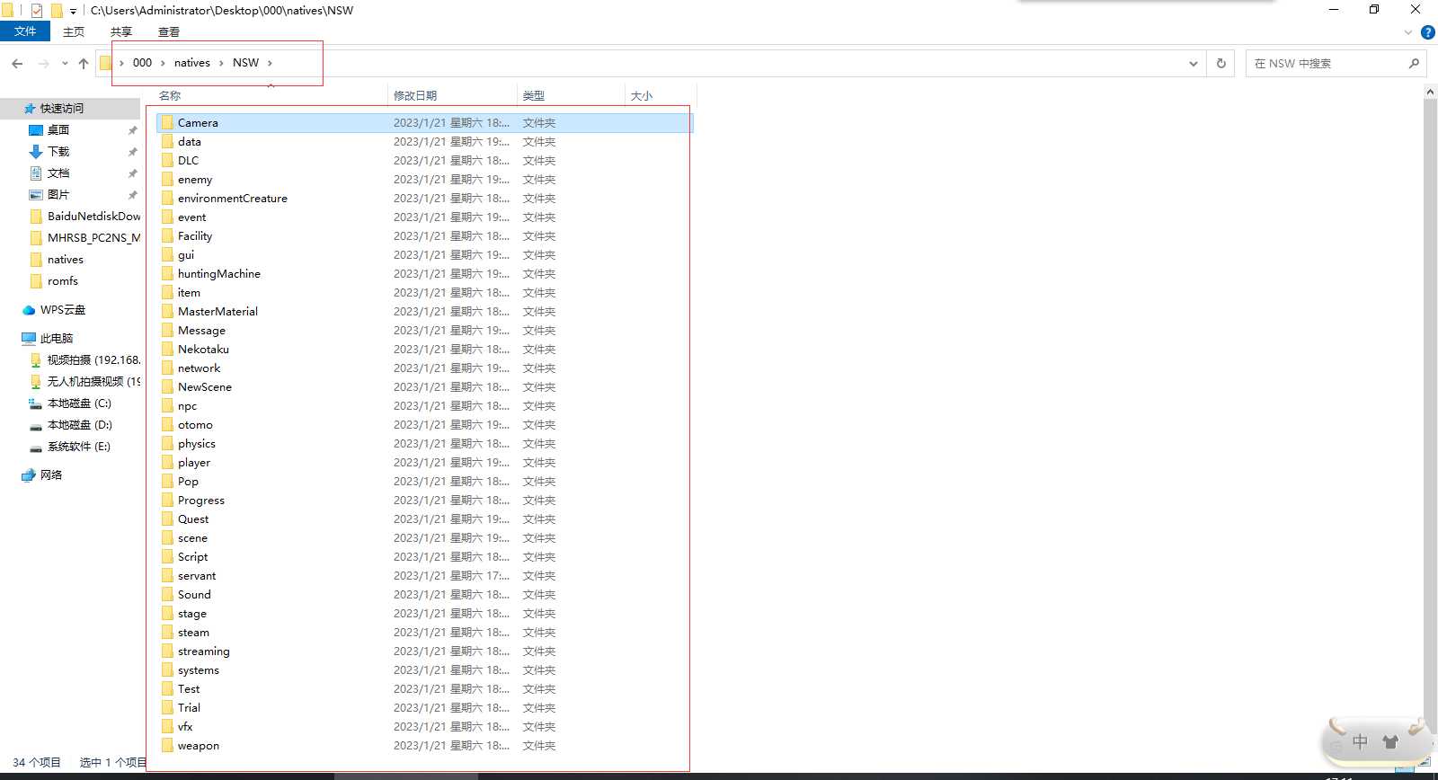Expand the recent locations dropdown
Viewport: 1438px width, 780px height.
[x=65, y=64]
